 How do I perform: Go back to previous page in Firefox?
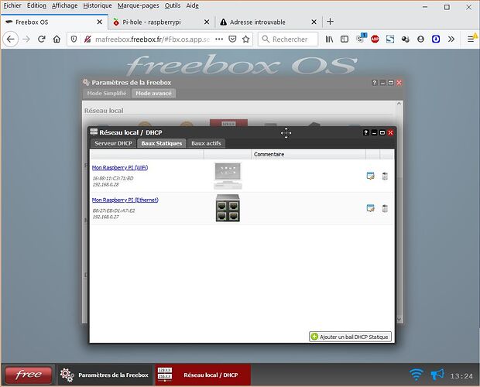tap(11, 39)
